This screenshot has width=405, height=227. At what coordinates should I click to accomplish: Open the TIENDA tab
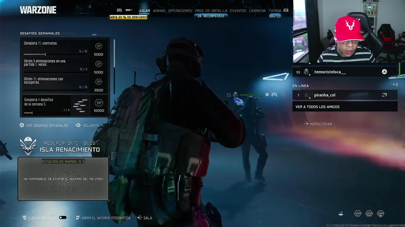pyautogui.click(x=275, y=11)
